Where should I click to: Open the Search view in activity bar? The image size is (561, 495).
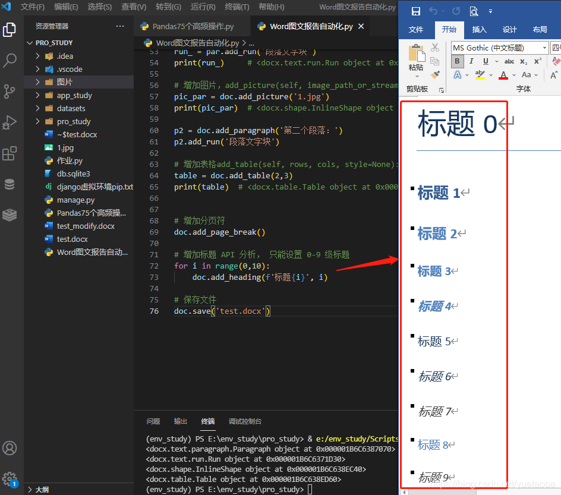coord(10,61)
